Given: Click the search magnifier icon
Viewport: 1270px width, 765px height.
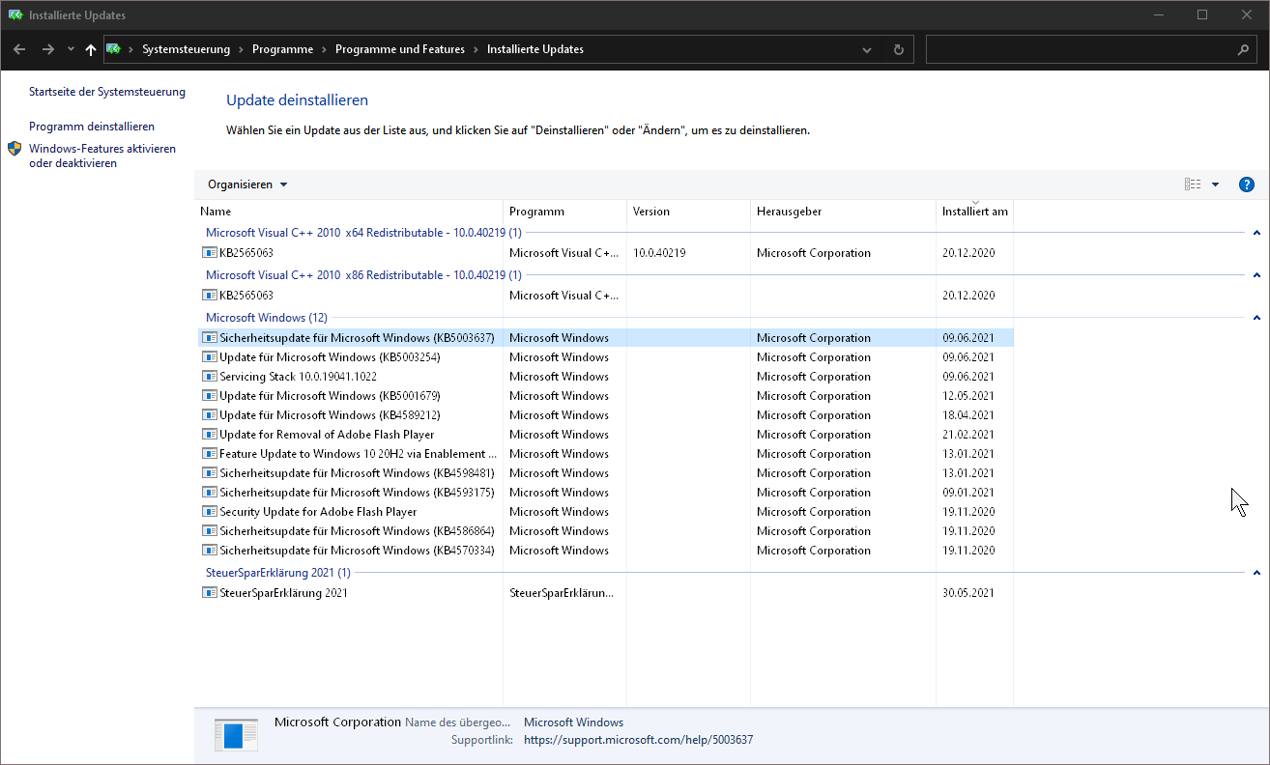Looking at the screenshot, I should pyautogui.click(x=1244, y=49).
